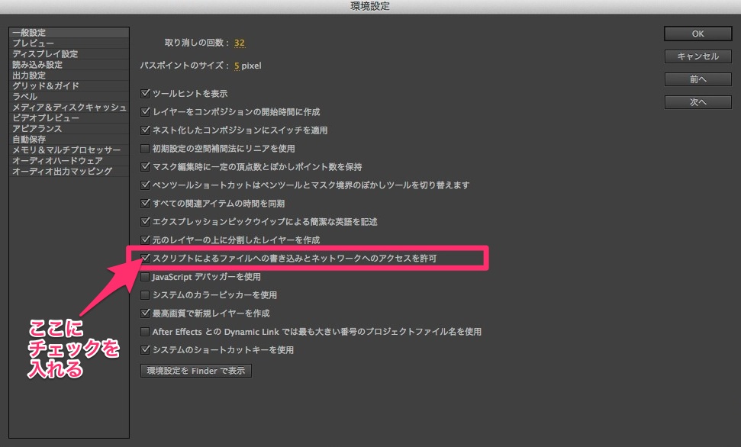The image size is (741, 447).
Task: Open メモリ&マルチプロセッサー category
Action: (x=69, y=150)
